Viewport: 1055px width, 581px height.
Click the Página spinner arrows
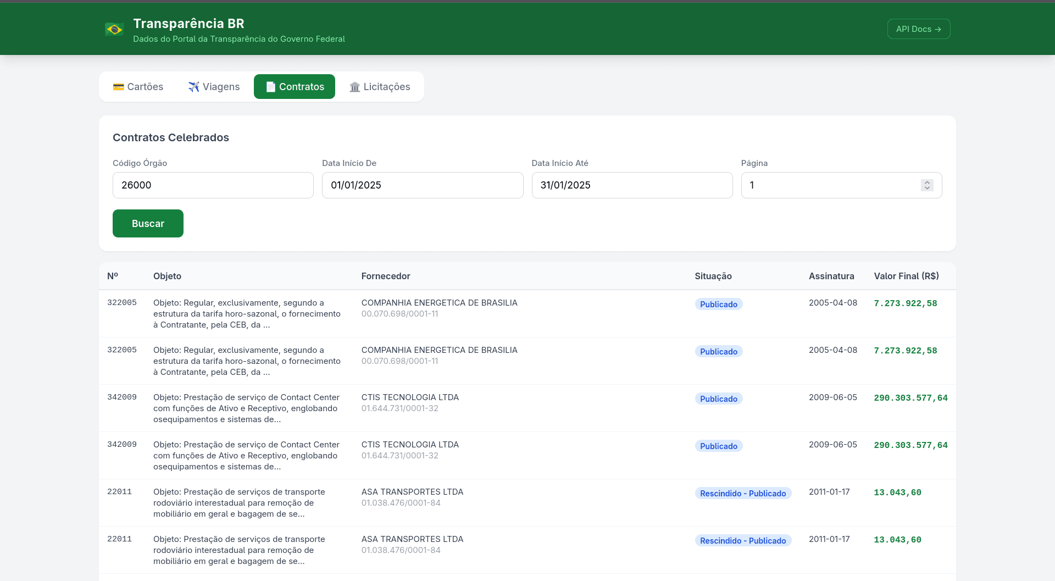(927, 185)
